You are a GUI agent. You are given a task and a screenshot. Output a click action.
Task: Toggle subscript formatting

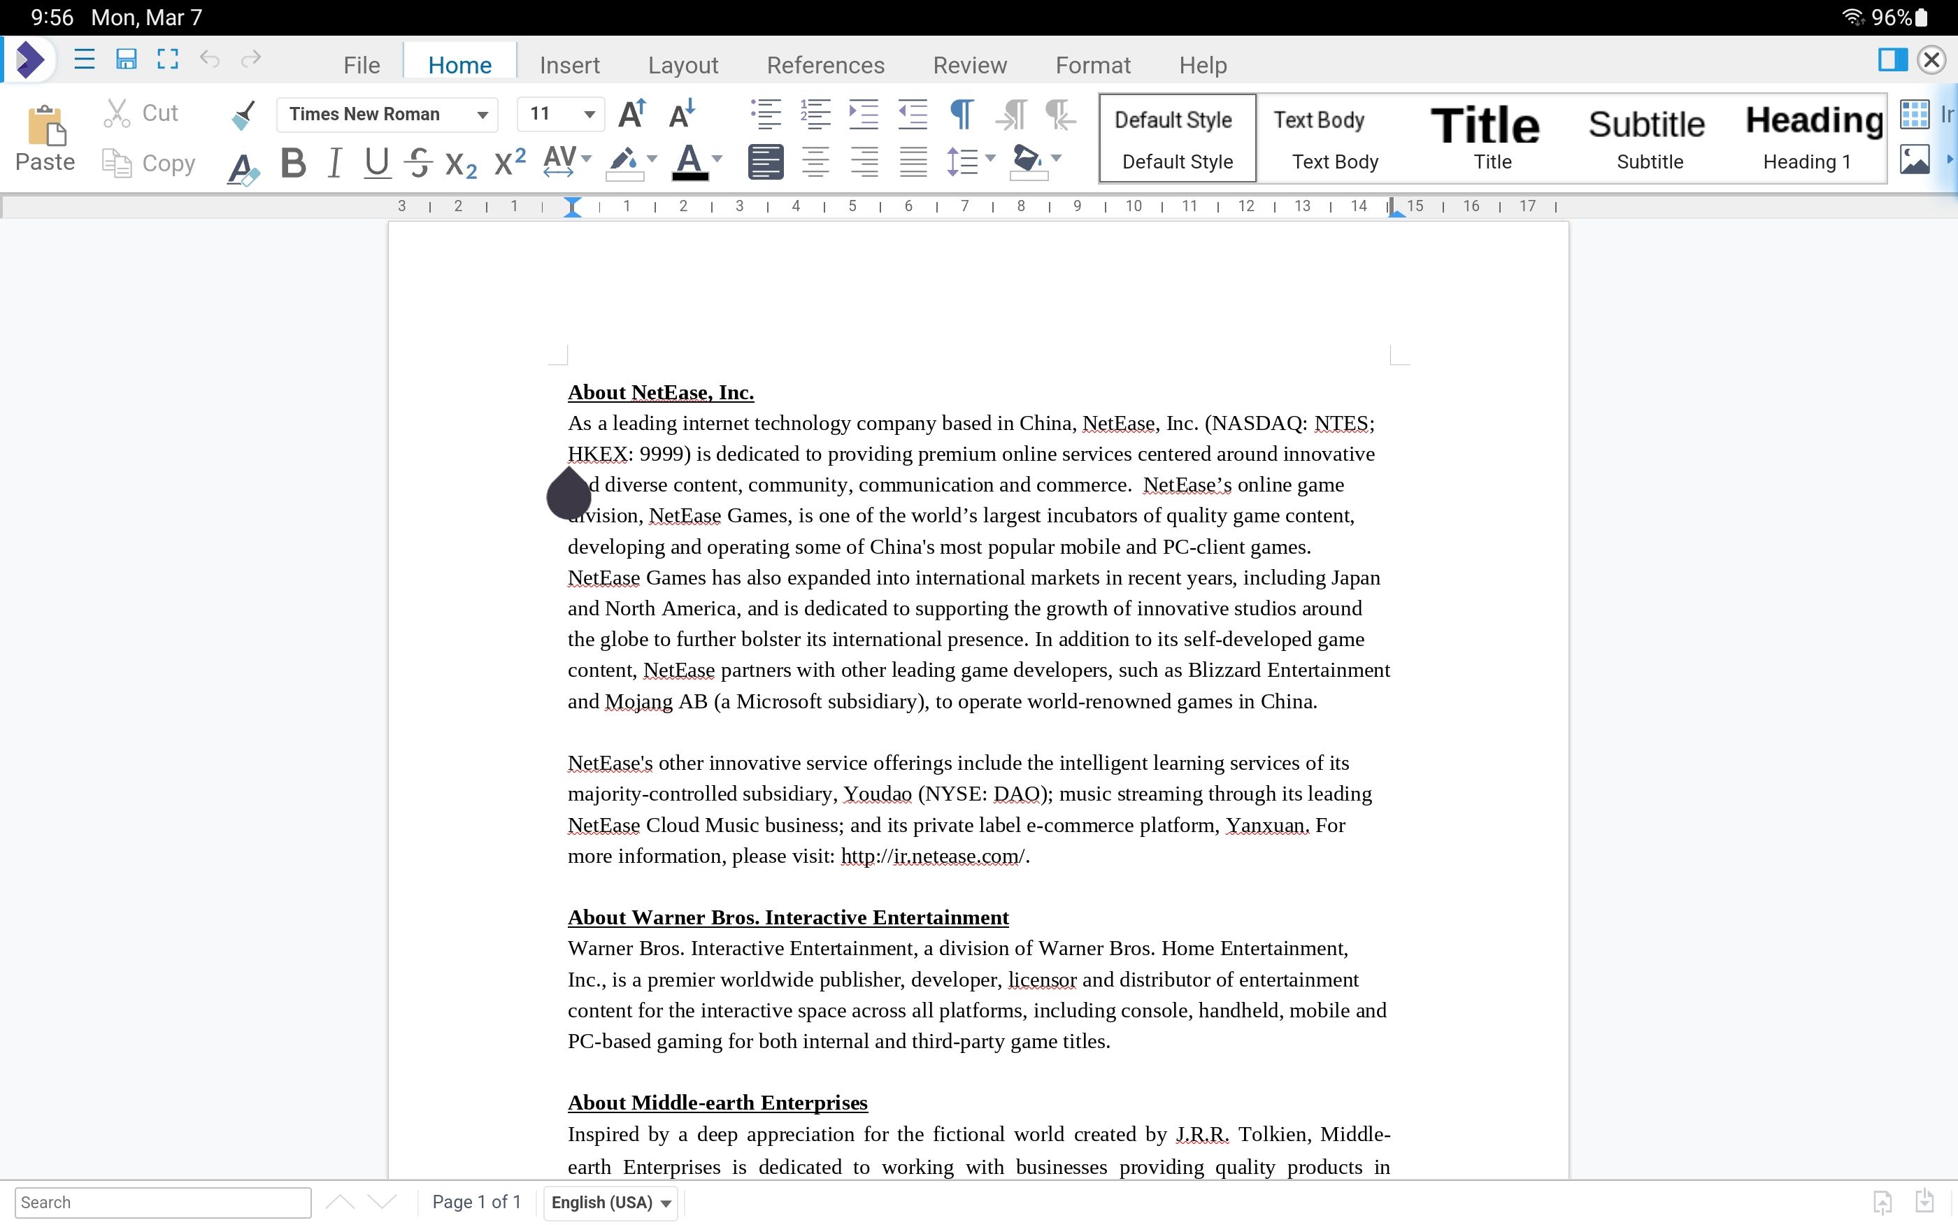pyautogui.click(x=461, y=165)
